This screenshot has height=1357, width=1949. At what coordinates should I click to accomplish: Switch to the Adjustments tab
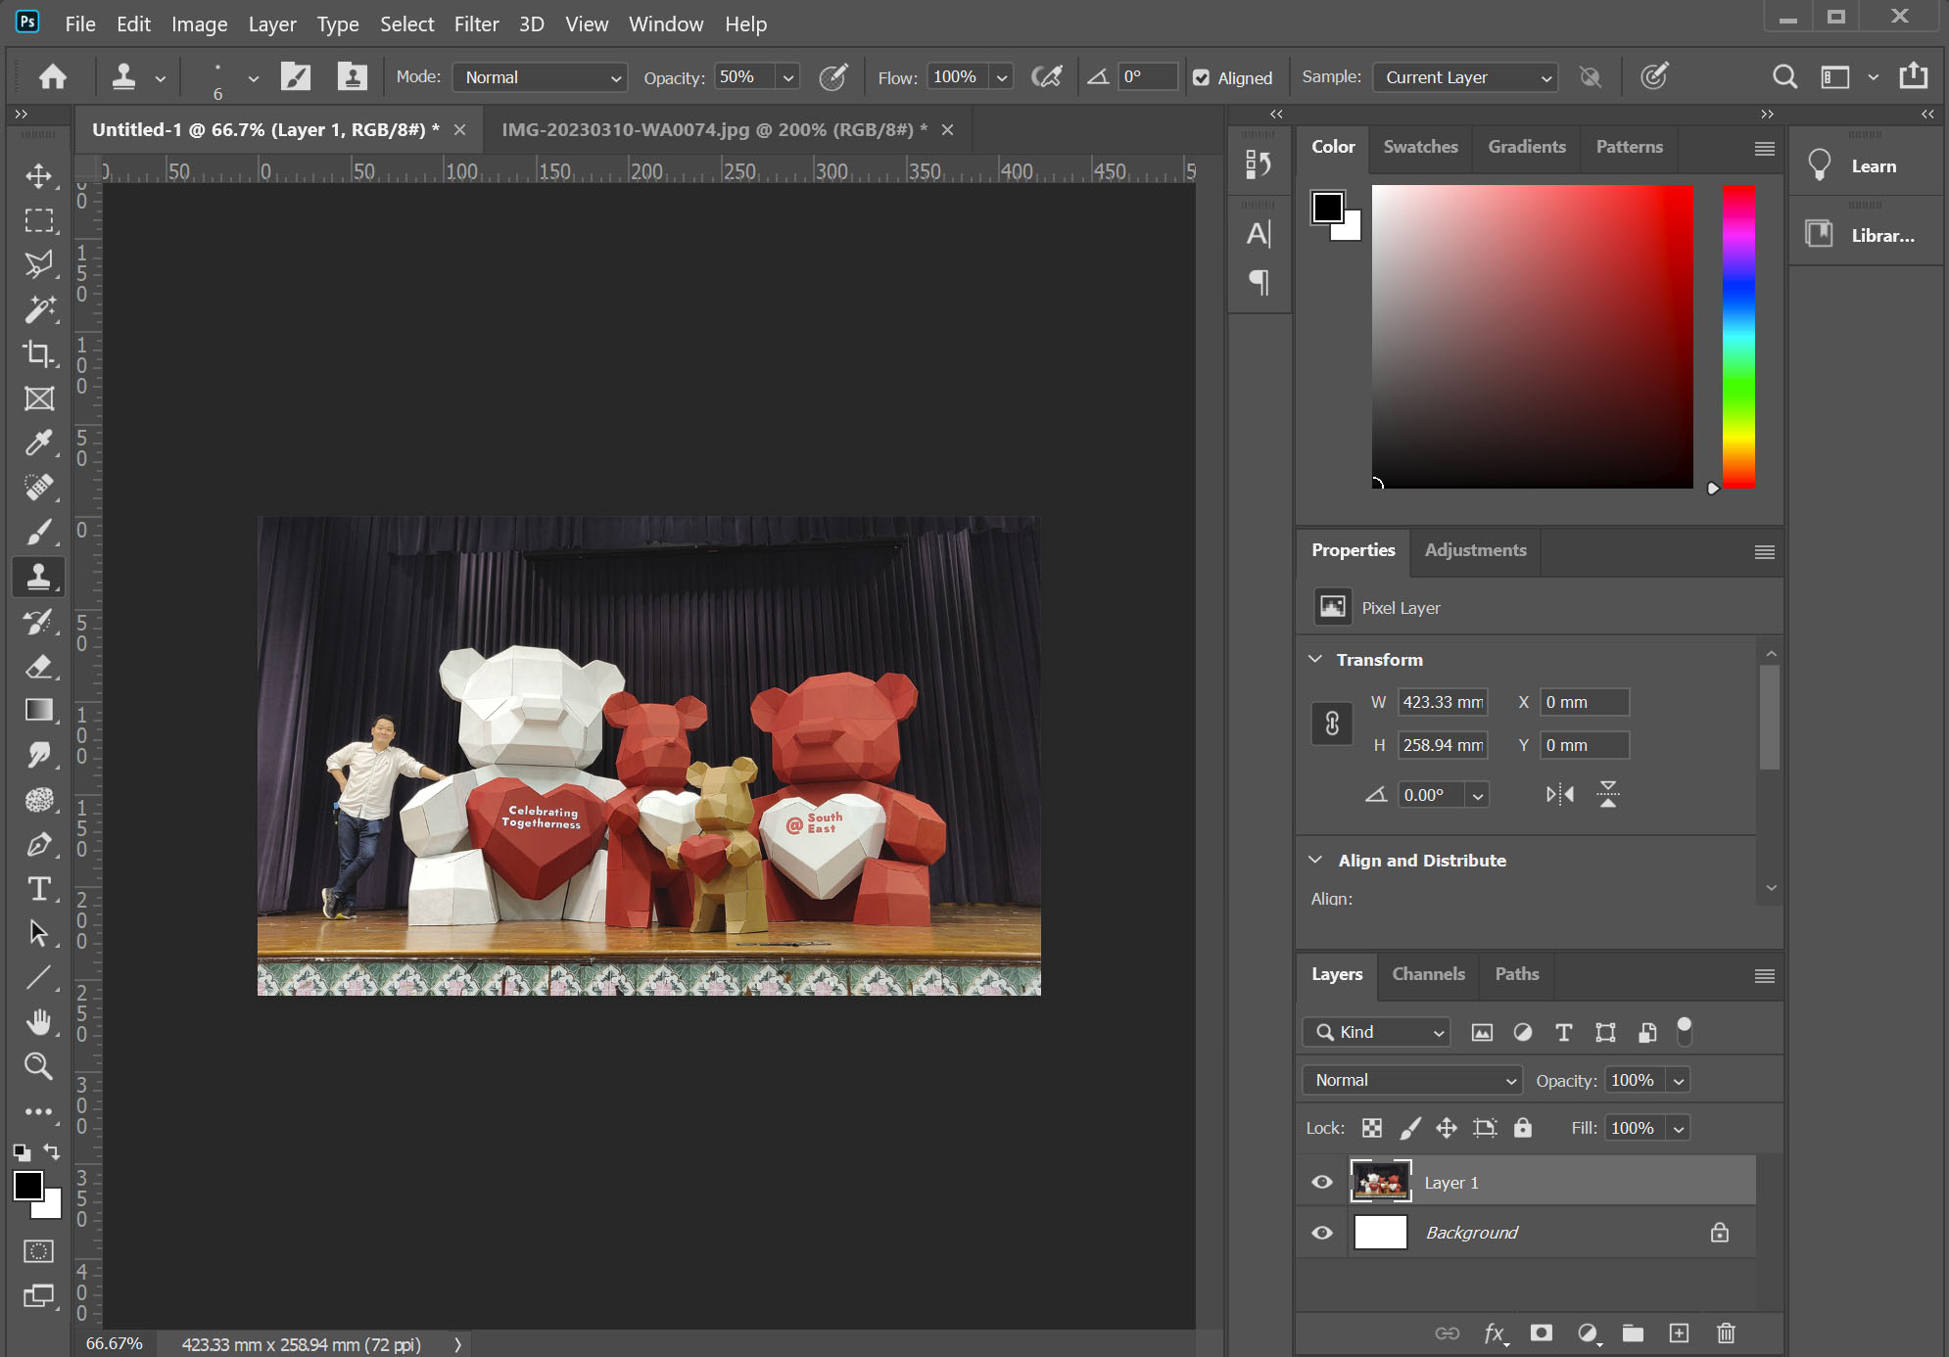point(1475,550)
